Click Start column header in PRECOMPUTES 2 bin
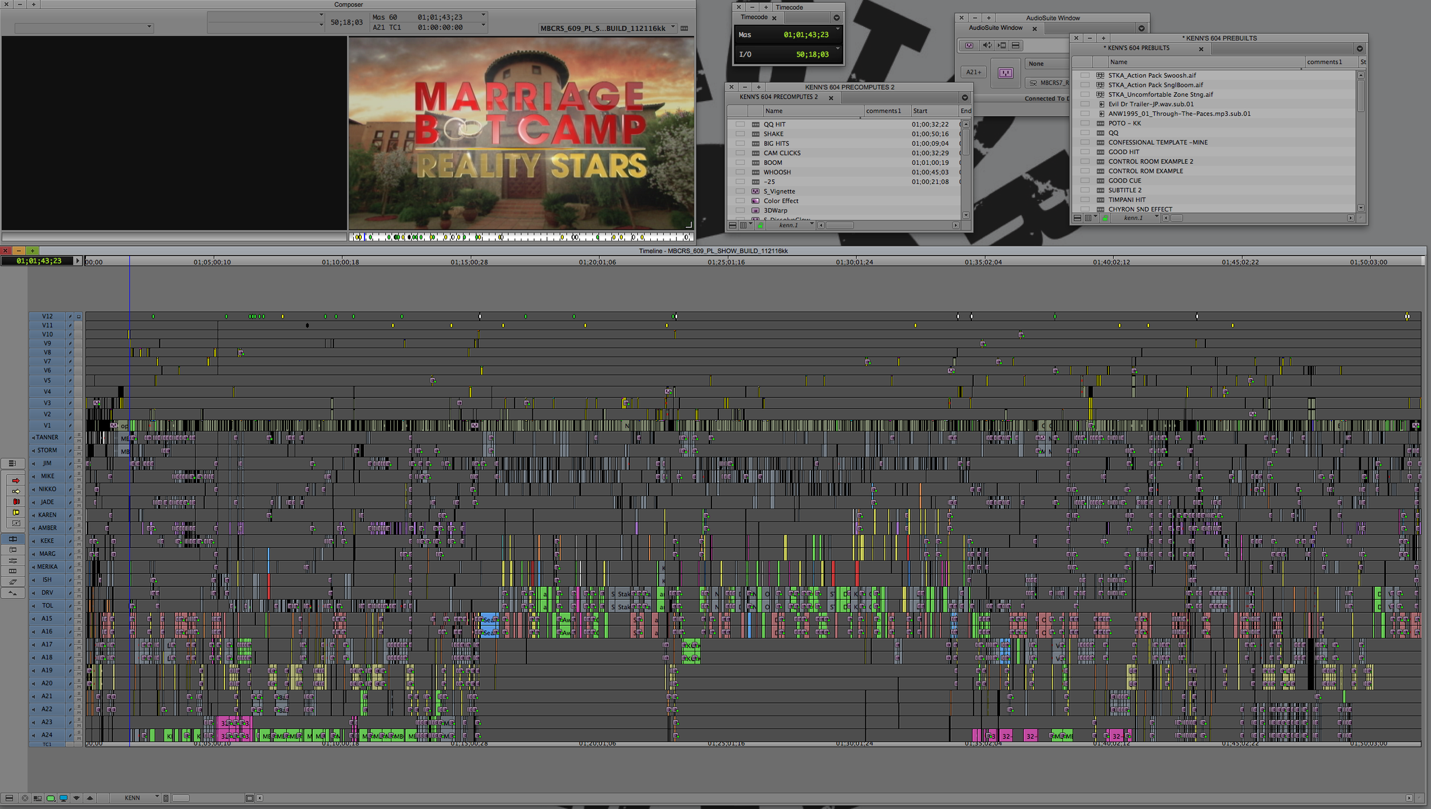 point(934,111)
